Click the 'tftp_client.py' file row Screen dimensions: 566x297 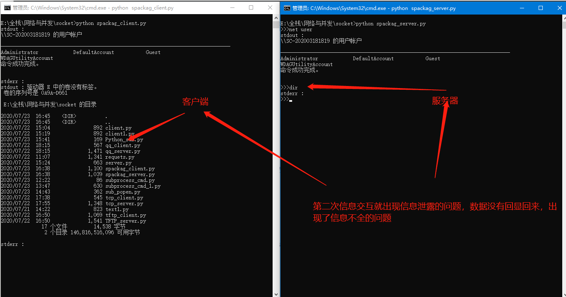tap(73, 215)
